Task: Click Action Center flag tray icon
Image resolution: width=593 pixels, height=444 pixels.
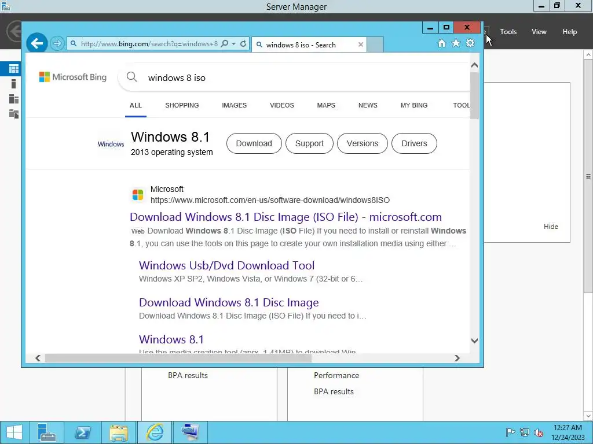Action: coord(510,432)
